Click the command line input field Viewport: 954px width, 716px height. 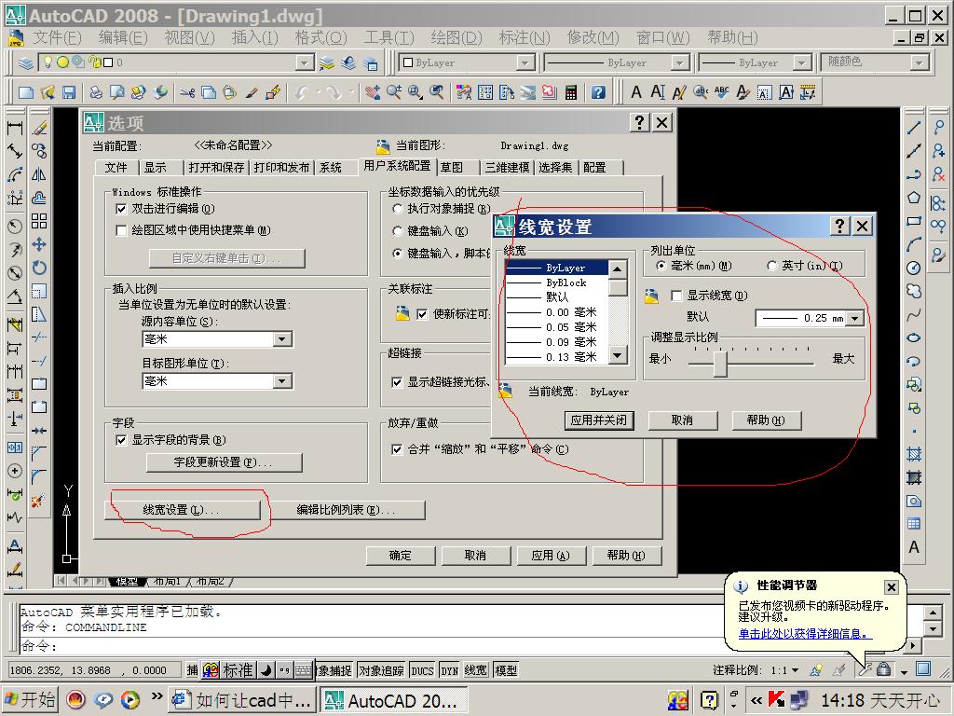tap(462, 645)
